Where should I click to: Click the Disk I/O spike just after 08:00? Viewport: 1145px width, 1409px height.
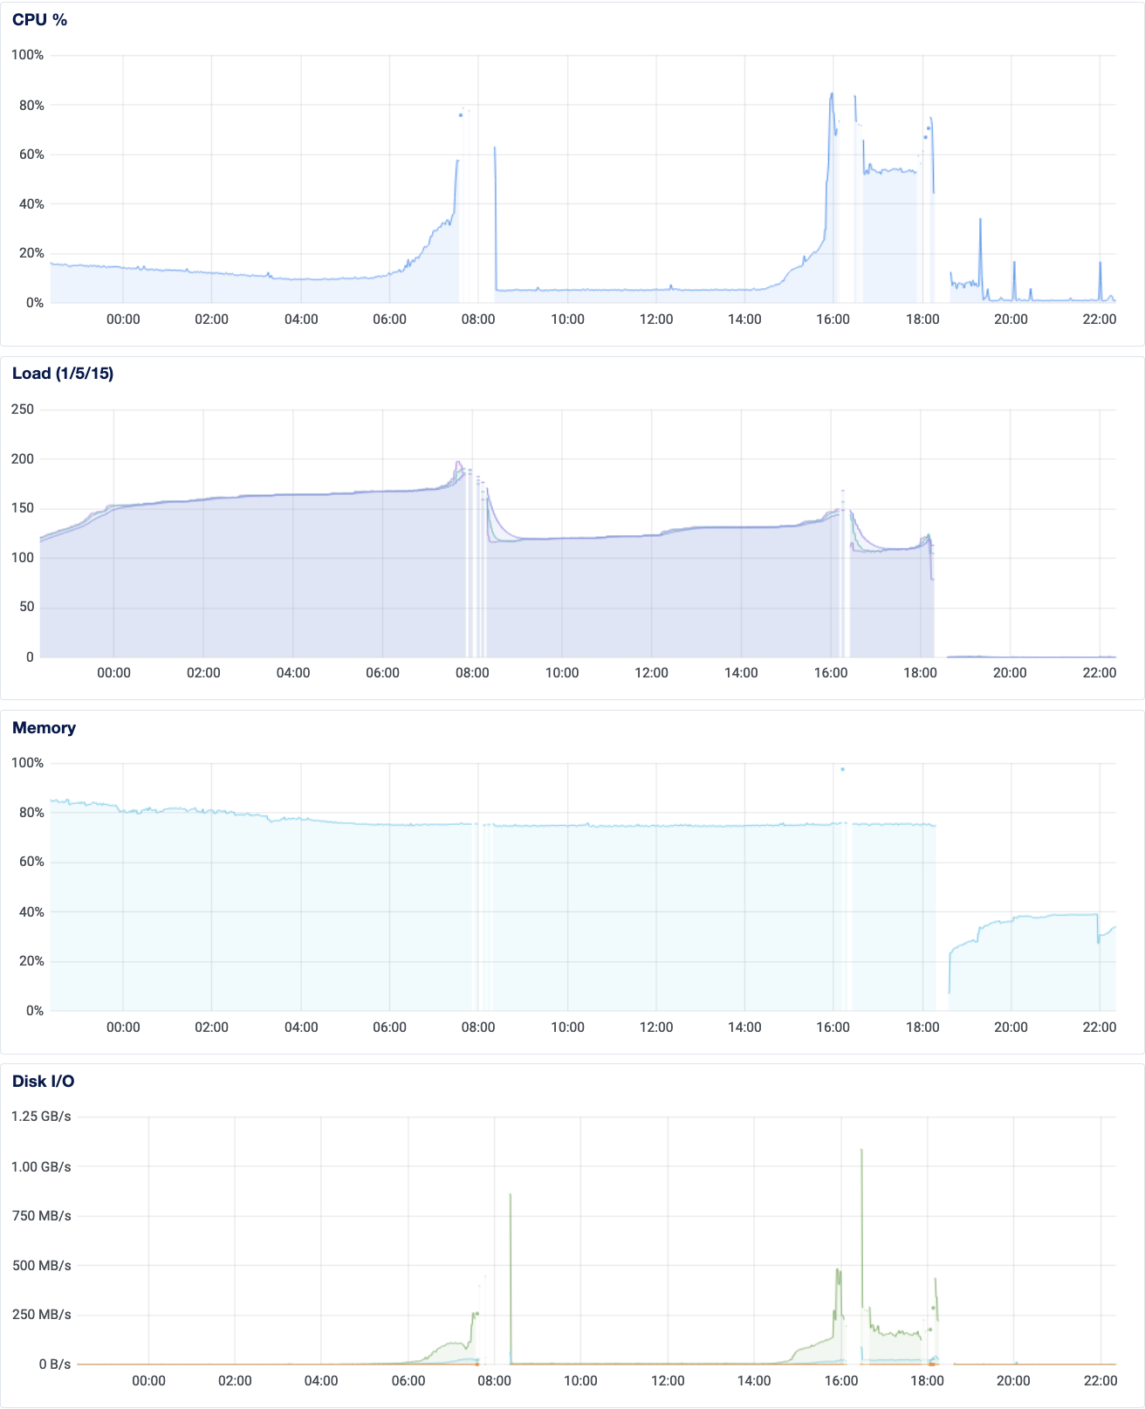click(x=511, y=1195)
